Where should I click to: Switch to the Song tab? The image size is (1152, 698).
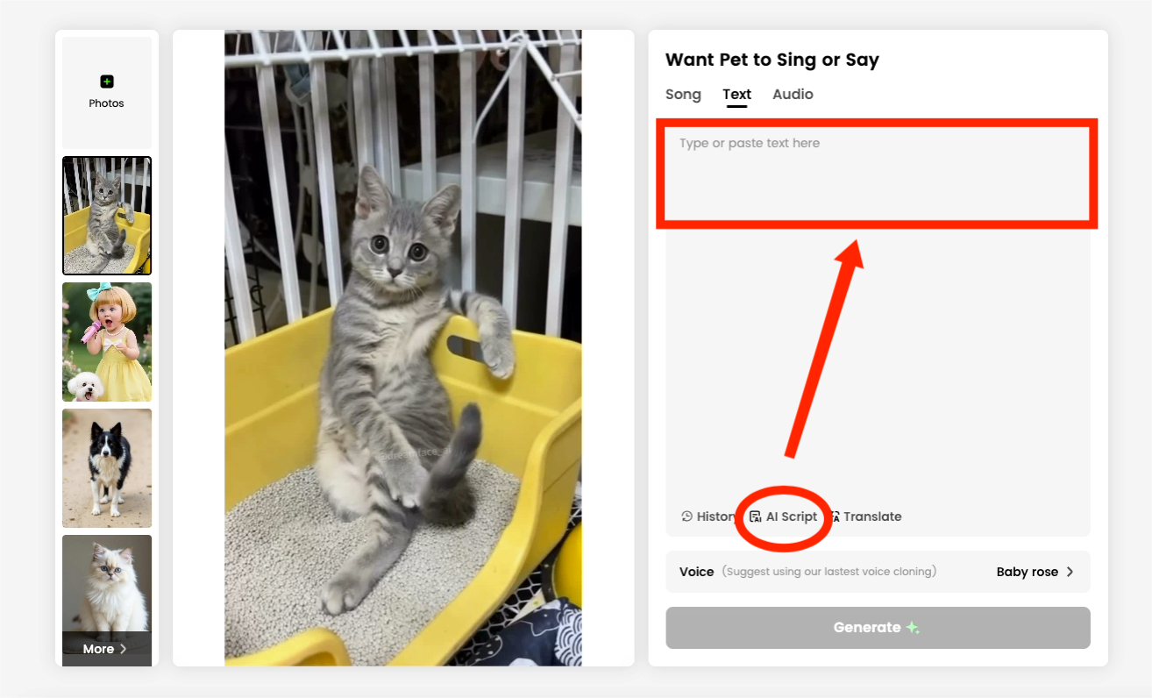683,94
